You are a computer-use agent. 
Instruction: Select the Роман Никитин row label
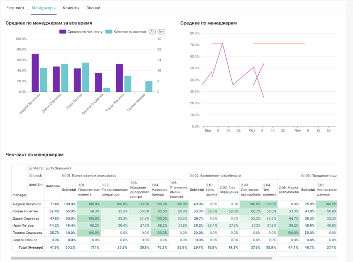tap(26, 211)
